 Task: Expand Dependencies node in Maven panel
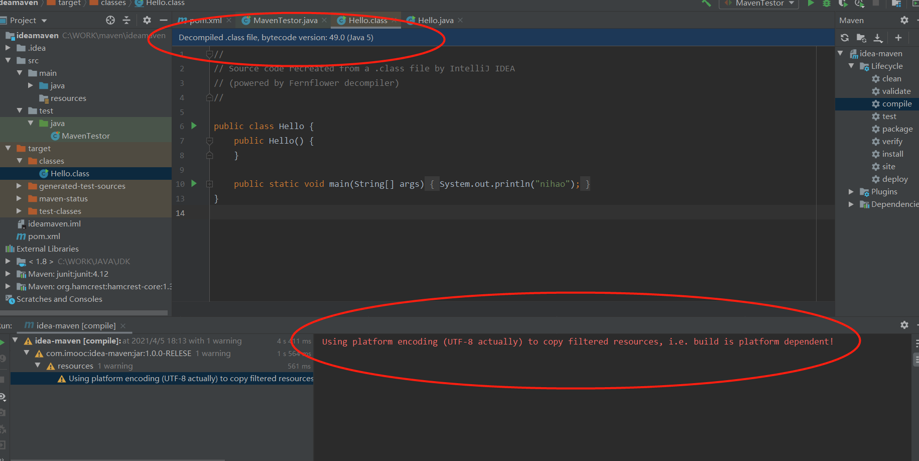tap(851, 204)
